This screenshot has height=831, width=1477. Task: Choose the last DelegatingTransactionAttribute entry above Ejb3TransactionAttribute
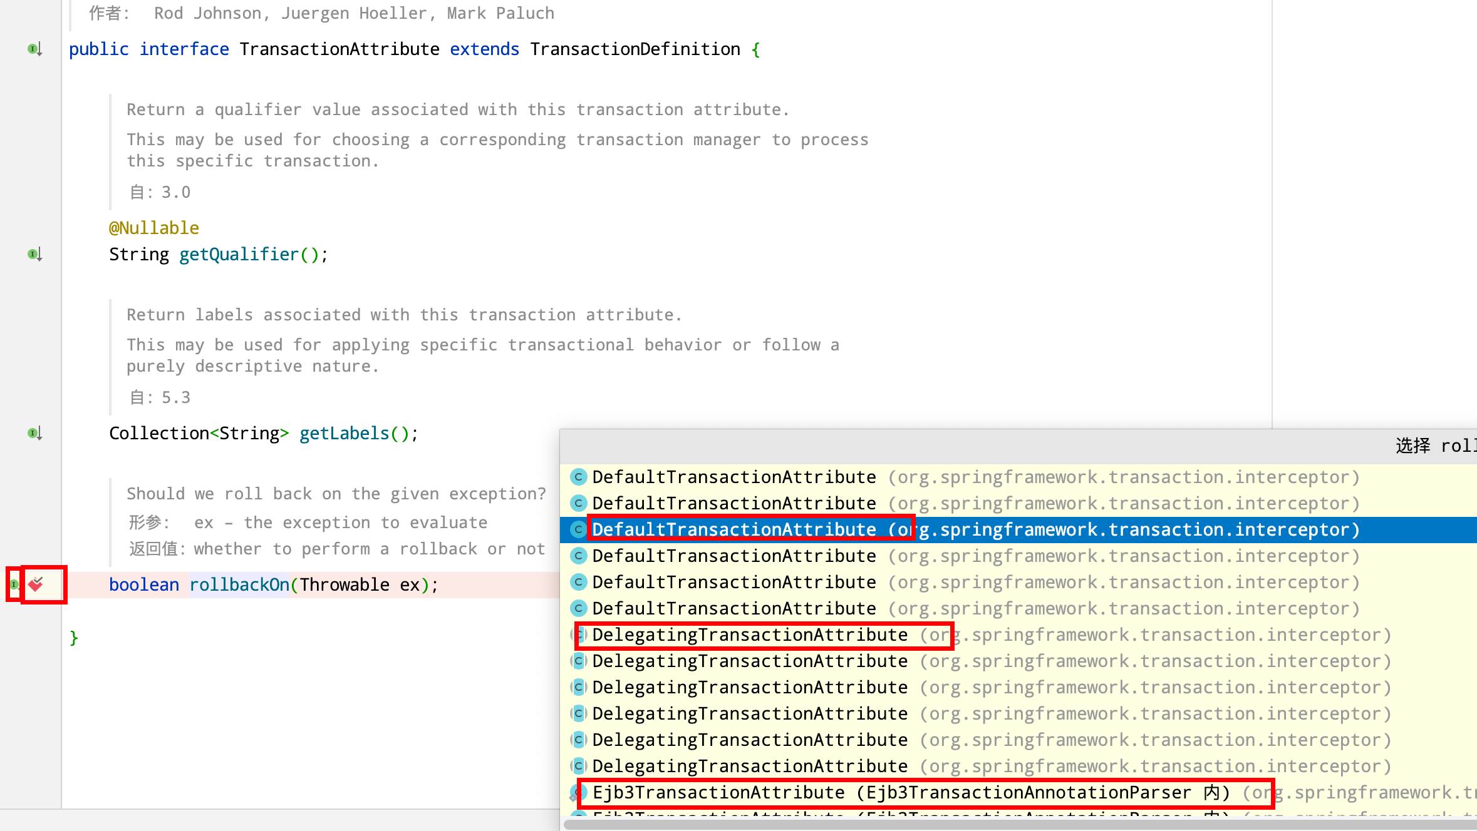1018,767
